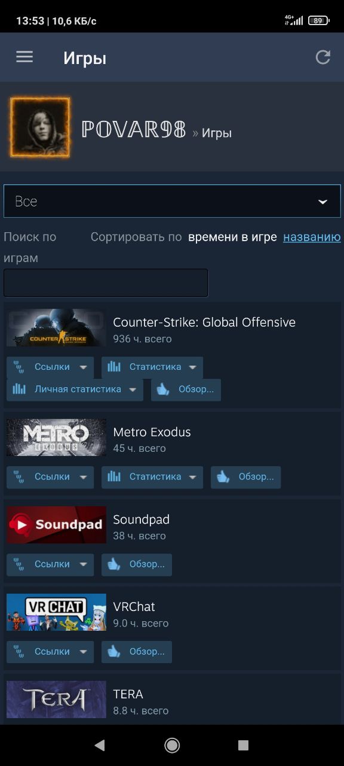Tap Android back navigation triangle

point(100,745)
